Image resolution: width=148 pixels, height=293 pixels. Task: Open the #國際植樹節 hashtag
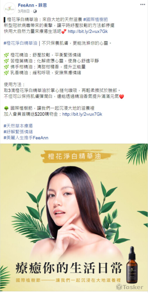[x=96, y=19]
